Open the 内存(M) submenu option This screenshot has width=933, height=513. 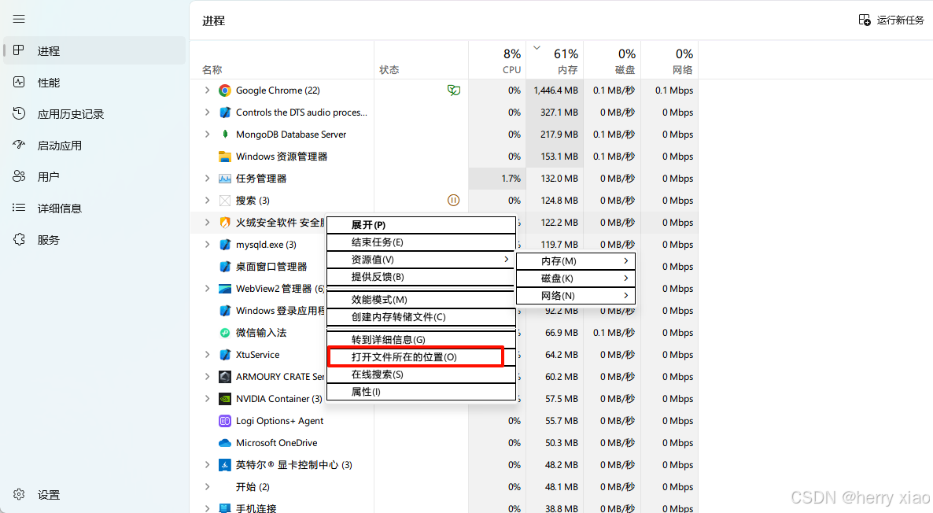576,260
